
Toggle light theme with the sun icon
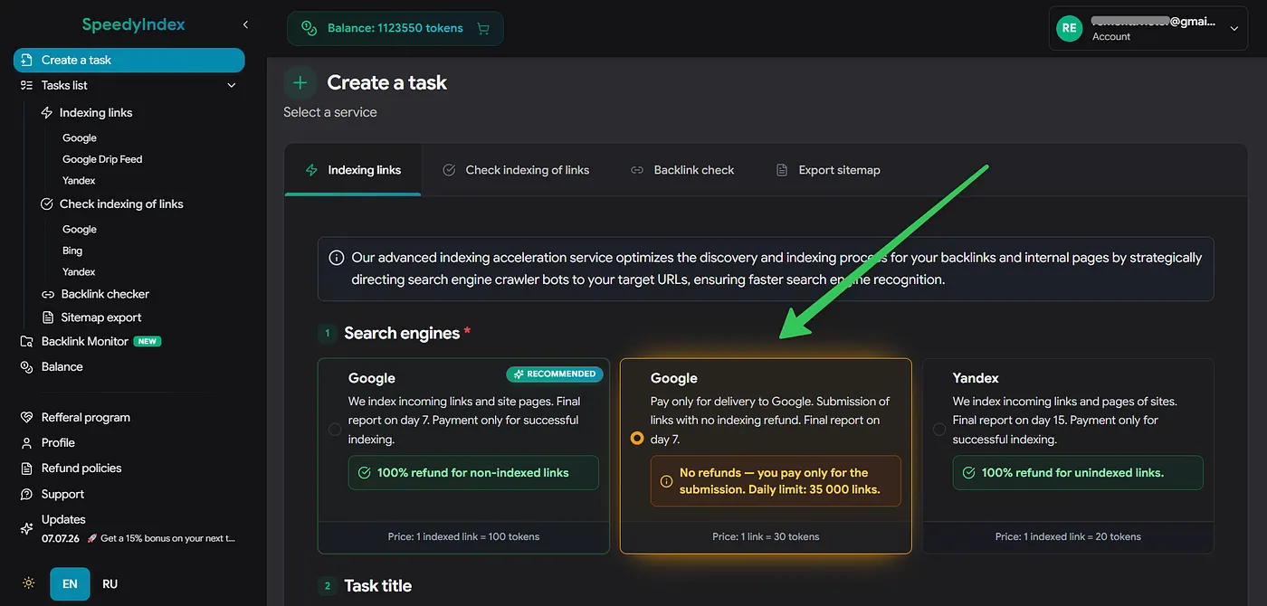[x=28, y=583]
